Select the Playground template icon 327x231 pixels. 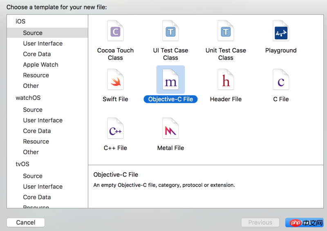coord(281,31)
